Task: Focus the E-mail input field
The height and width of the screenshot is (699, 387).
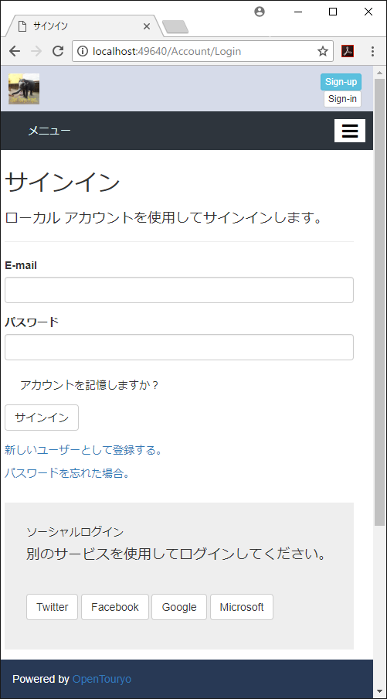Action: [x=179, y=290]
